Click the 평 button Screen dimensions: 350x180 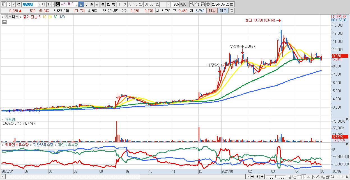pos(232,11)
